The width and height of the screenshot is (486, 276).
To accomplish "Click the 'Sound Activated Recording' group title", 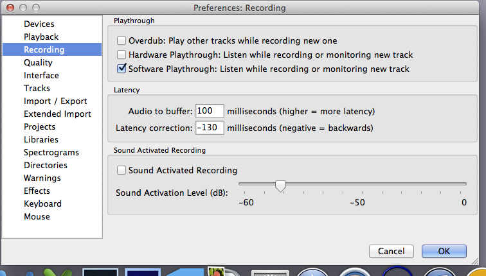I will tap(159, 150).
